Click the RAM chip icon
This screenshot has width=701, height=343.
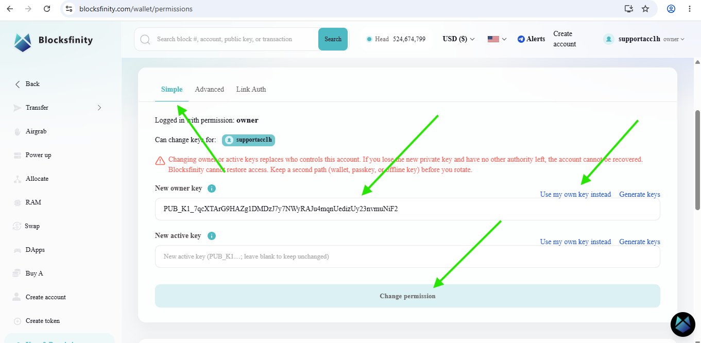pyautogui.click(x=16, y=202)
